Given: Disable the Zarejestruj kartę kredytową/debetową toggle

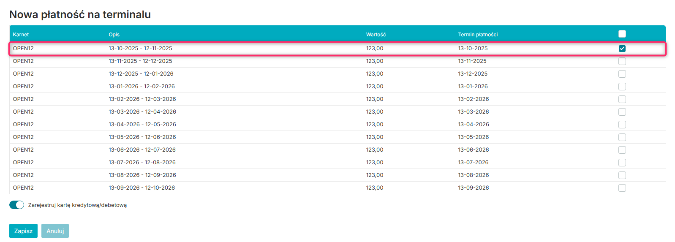Looking at the screenshot, I should pos(17,205).
